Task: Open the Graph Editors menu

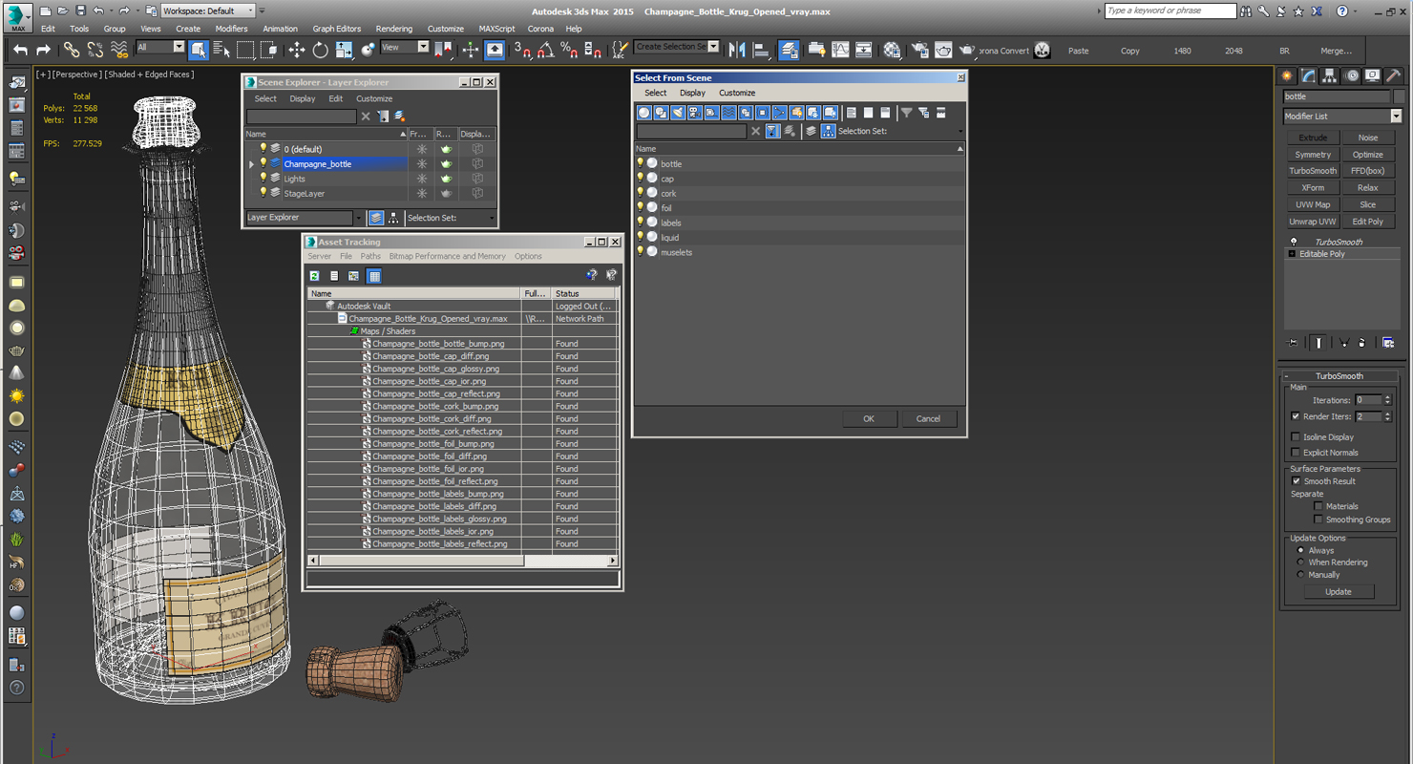Action: 337,29
